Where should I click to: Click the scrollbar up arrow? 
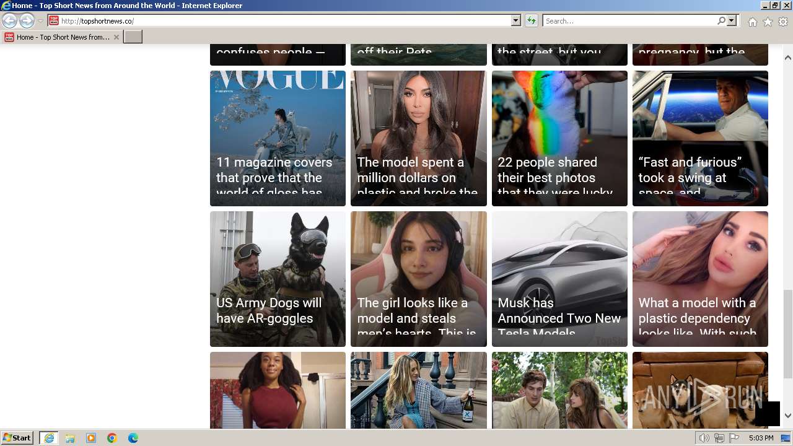(x=788, y=58)
